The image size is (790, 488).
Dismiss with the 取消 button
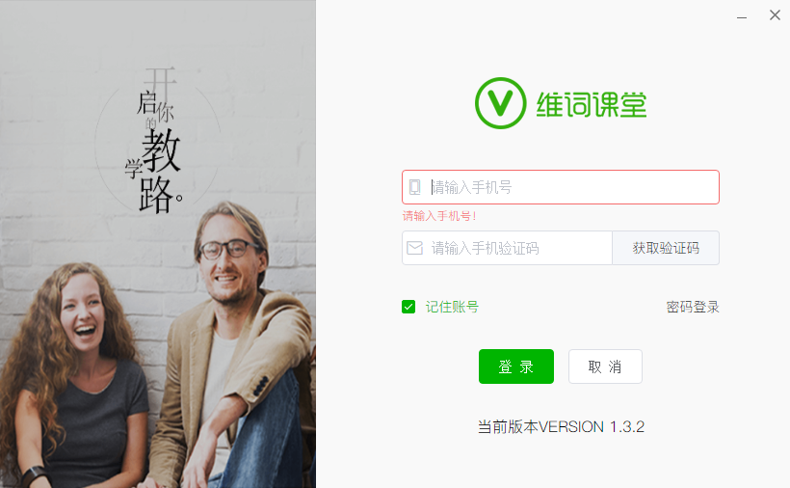(x=605, y=366)
